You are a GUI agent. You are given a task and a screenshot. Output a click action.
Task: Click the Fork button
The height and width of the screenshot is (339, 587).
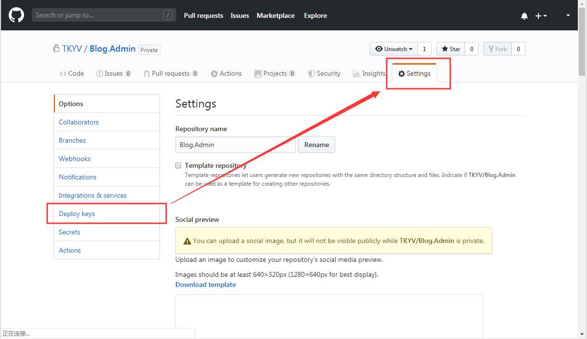point(497,49)
